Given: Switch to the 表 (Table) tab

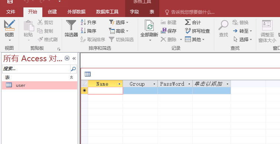Looking at the screenshot, I should click(x=152, y=12).
